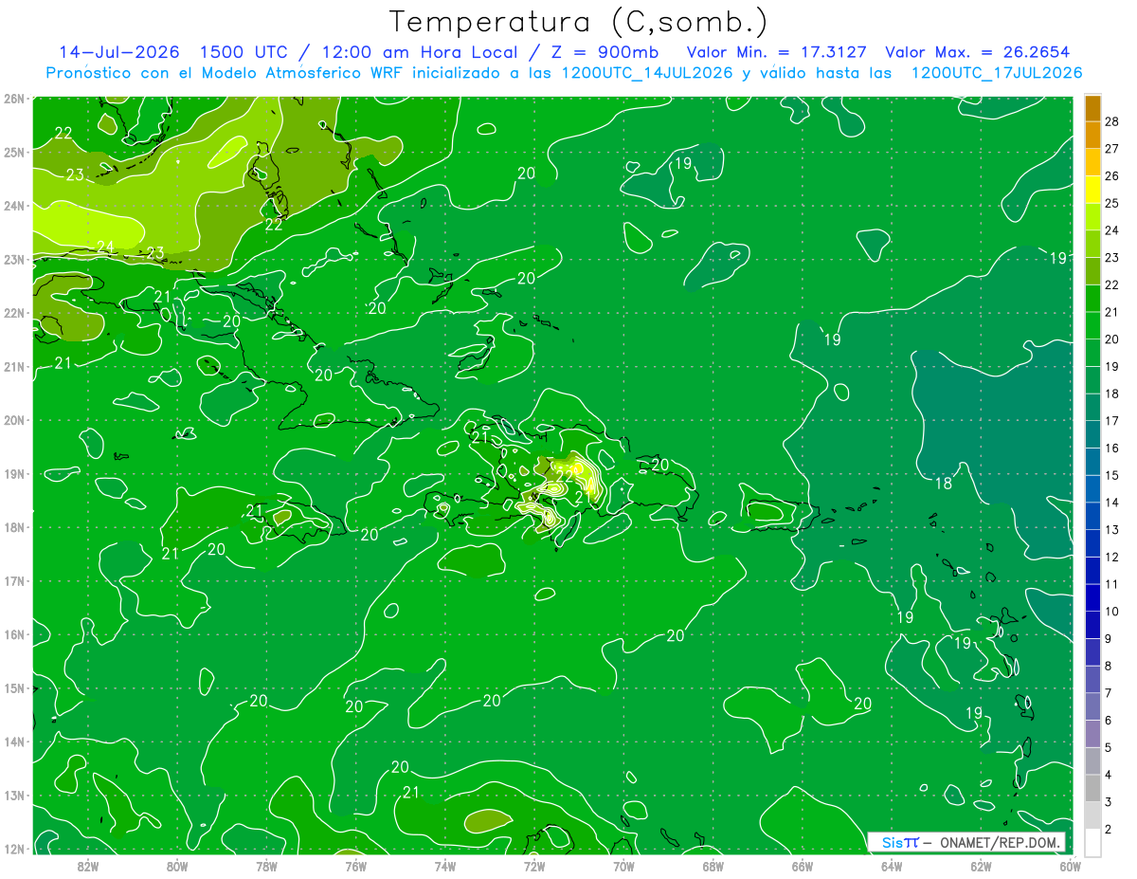1137x879 pixels.
Task: Click the 23N latitude axis label
Action: (x=13, y=259)
